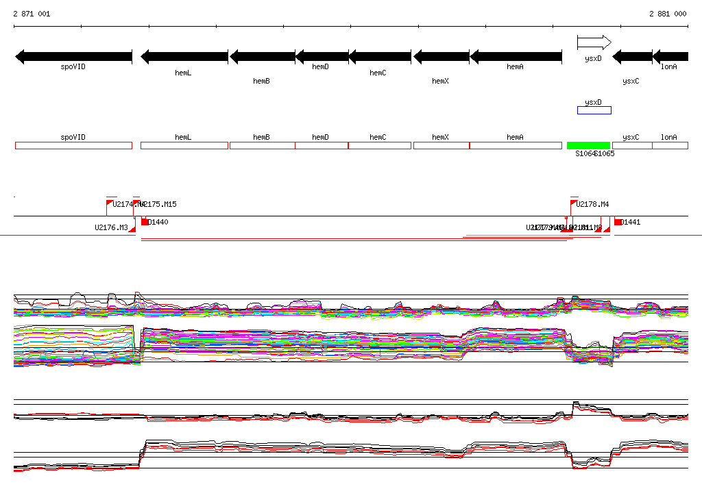This screenshot has height=489, width=702.
Task: Select the black lonA gene arrow
Action: [x=670, y=56]
